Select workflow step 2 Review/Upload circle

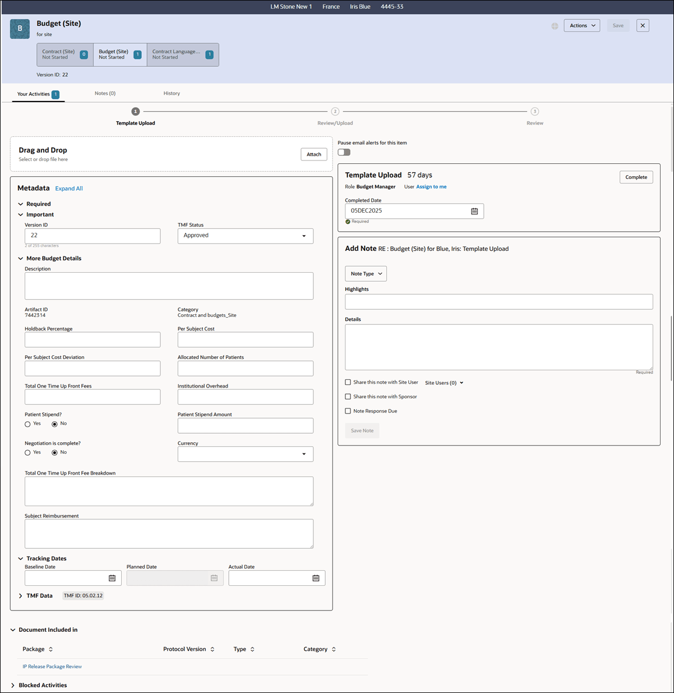[335, 111]
